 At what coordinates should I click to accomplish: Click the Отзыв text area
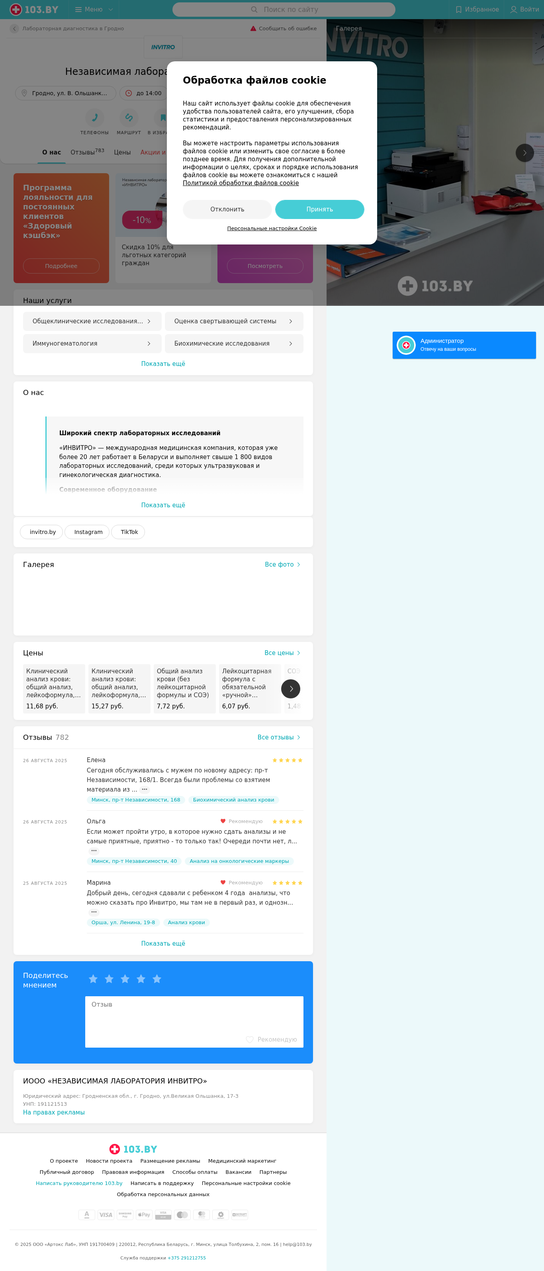[194, 1022]
